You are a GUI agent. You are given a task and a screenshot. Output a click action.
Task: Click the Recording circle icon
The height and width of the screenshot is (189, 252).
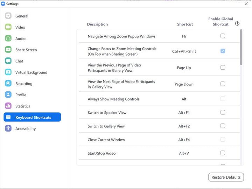click(8, 84)
